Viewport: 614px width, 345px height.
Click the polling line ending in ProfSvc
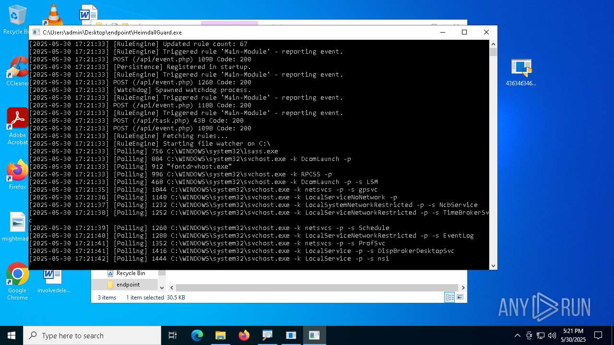(207, 243)
